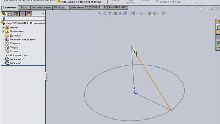
Task: Click Бобышка/основание на границе button
Action: click(79, 2)
